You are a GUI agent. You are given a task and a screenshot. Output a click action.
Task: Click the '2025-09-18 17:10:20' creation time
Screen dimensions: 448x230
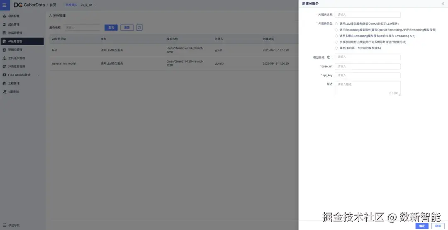tap(276, 50)
